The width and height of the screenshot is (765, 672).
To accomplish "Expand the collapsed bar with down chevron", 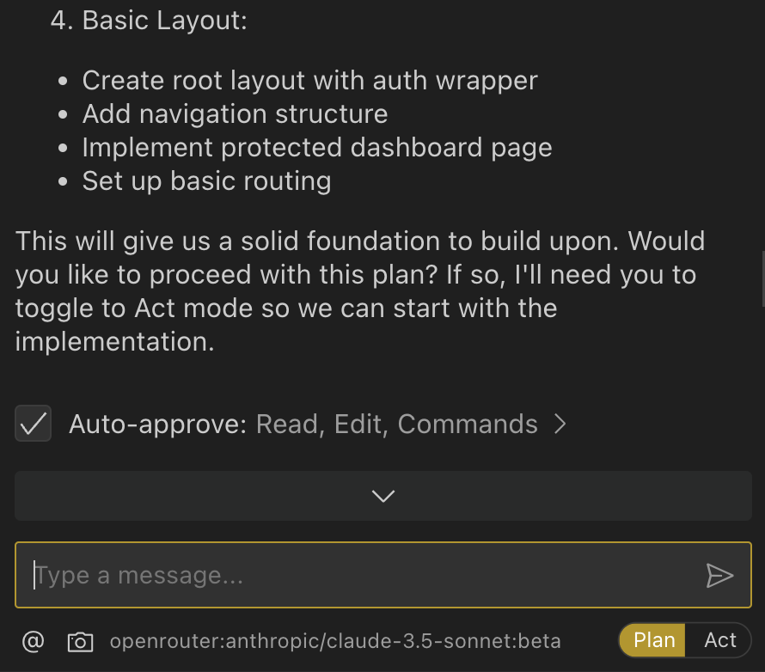I will pos(382,496).
